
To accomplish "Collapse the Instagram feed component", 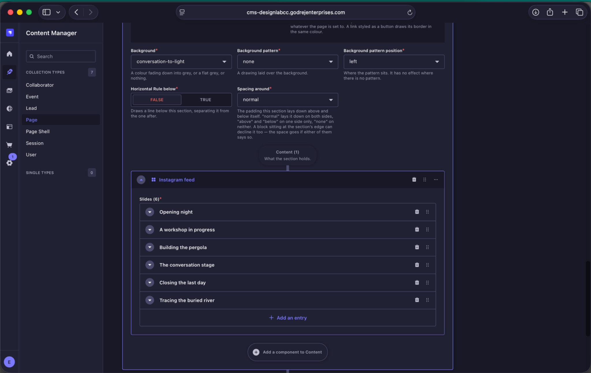I will click(141, 180).
